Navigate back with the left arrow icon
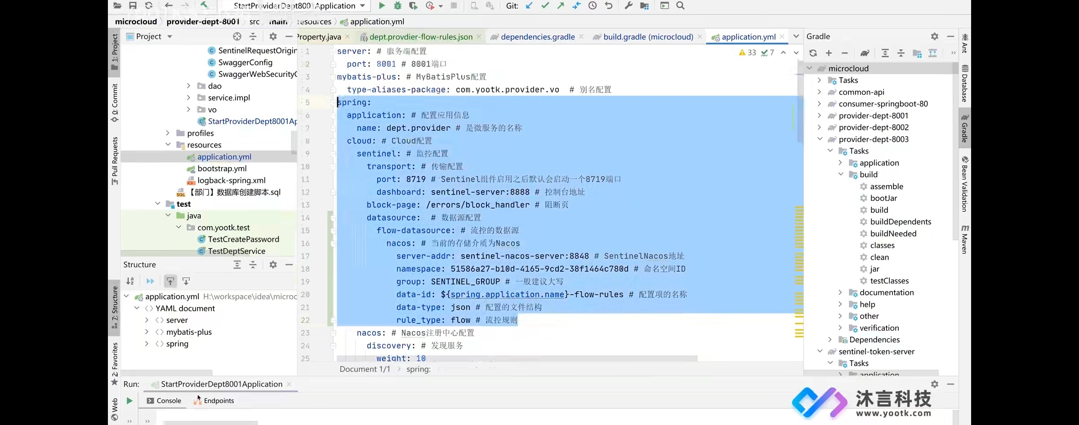Image resolution: width=1079 pixels, height=425 pixels. point(169,6)
